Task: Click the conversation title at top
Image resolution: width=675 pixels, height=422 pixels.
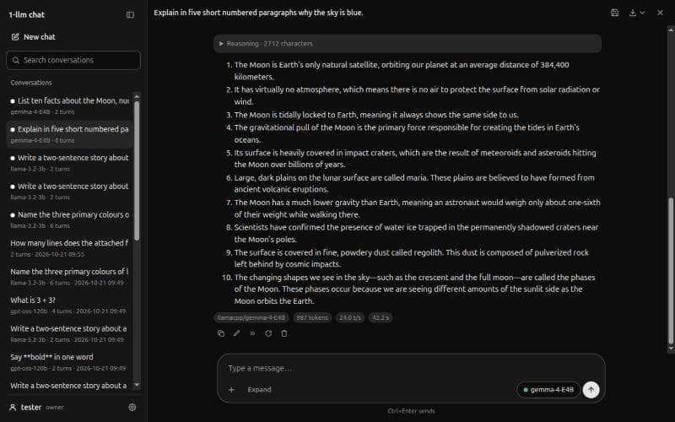Action: pos(259,13)
